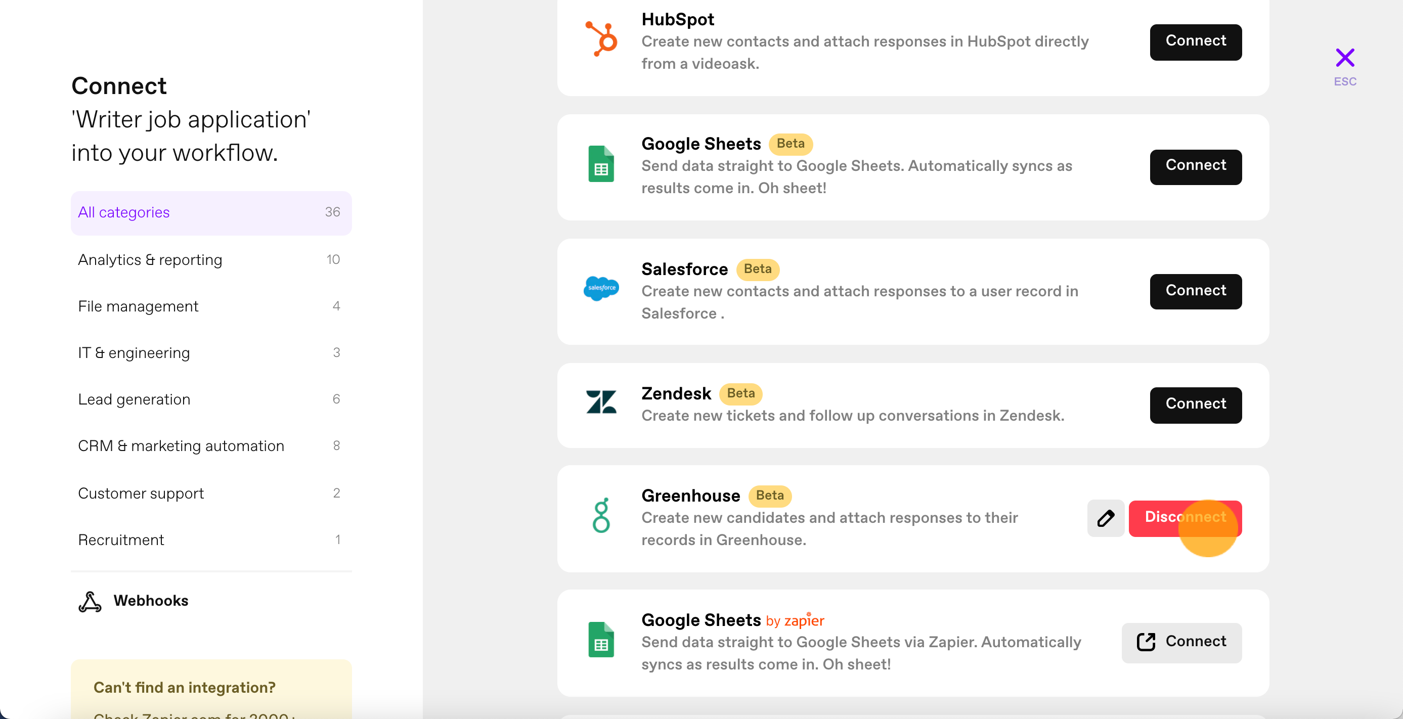Image resolution: width=1403 pixels, height=719 pixels.
Task: View the Recruitment category
Action: click(211, 540)
